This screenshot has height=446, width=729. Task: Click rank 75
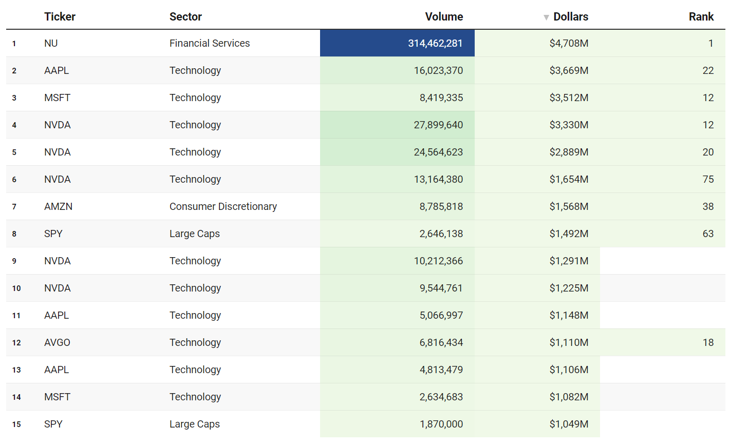click(x=708, y=180)
